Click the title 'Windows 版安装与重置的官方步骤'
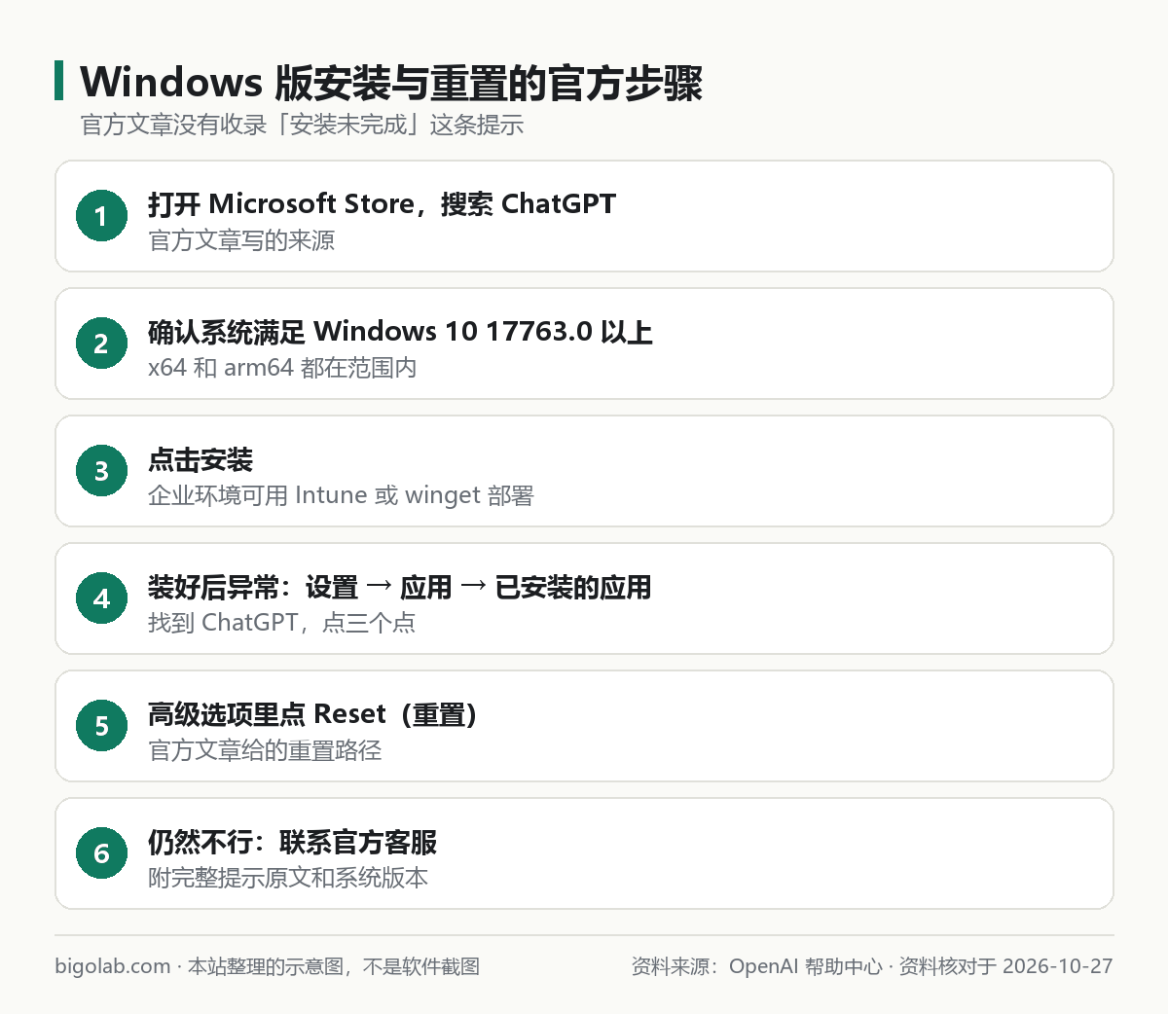The width and height of the screenshot is (1168, 1014). (390, 83)
